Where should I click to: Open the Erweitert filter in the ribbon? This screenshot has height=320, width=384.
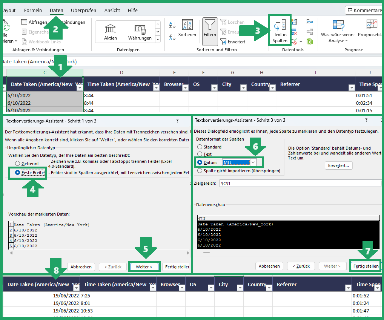click(233, 41)
